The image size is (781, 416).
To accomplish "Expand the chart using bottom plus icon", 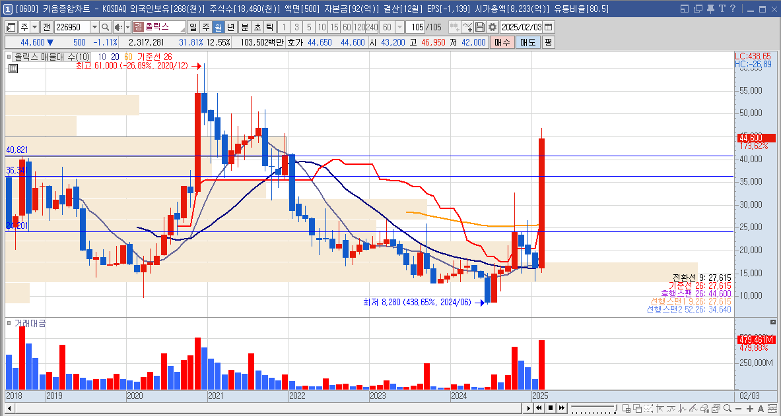I will [x=749, y=409].
